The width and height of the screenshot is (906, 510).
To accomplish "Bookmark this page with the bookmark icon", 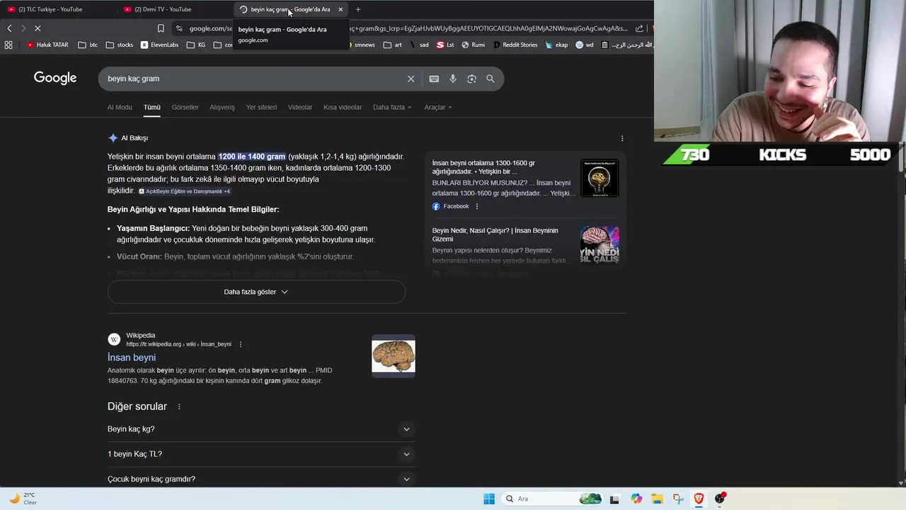I will click(161, 28).
